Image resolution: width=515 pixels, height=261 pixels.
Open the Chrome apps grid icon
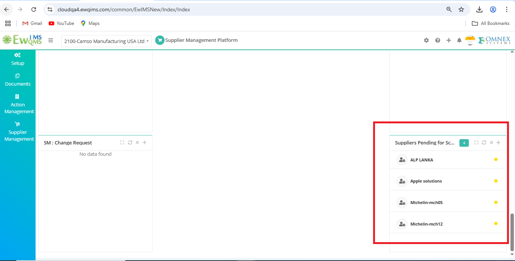(x=8, y=23)
